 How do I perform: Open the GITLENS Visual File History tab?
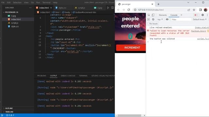coord(103,76)
